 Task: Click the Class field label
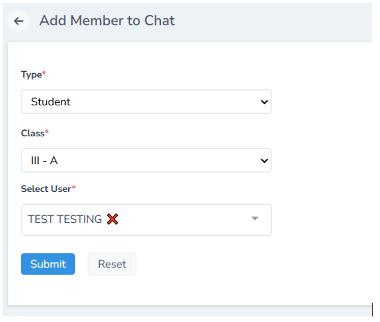(33, 133)
